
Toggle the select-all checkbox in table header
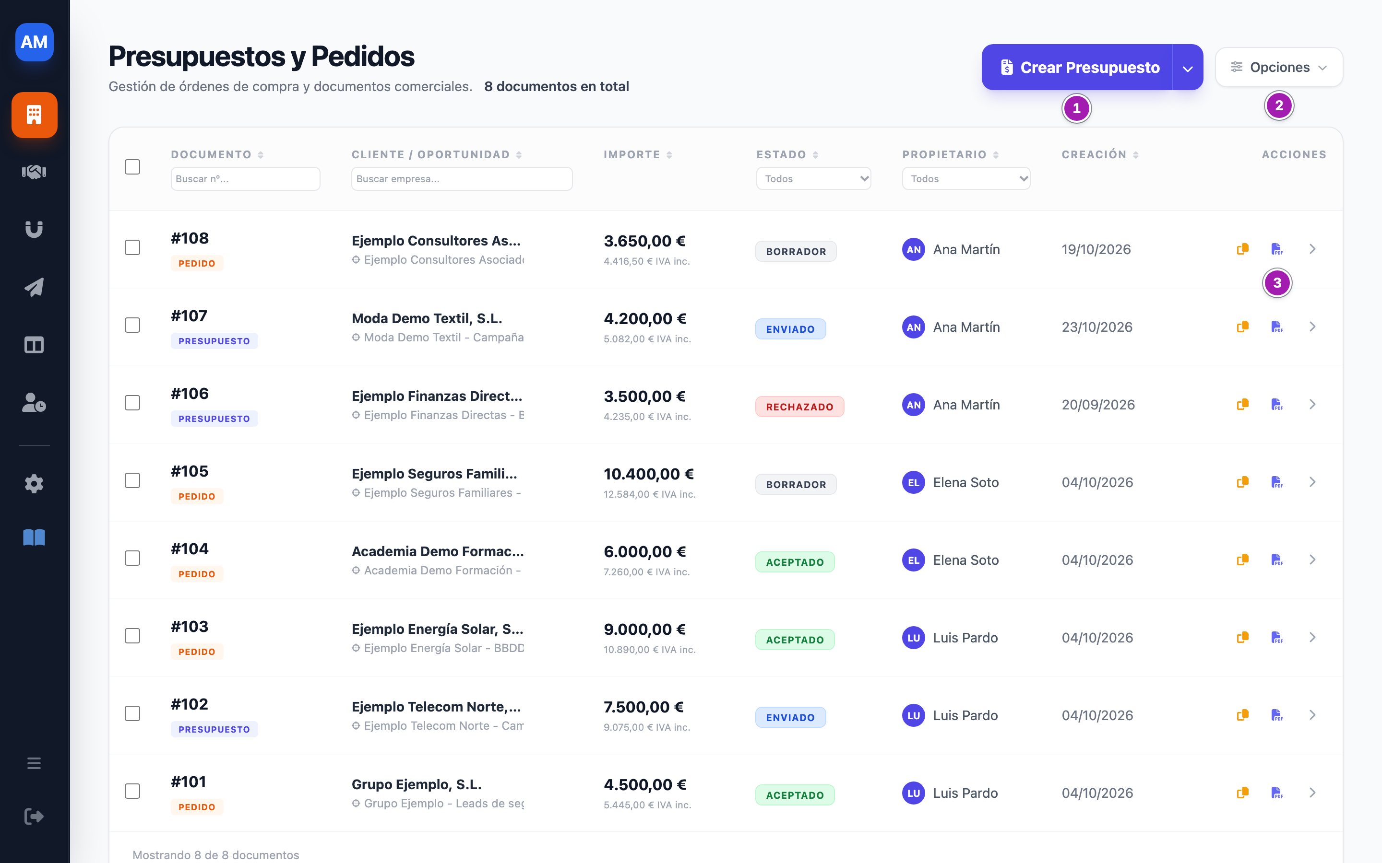point(132,167)
